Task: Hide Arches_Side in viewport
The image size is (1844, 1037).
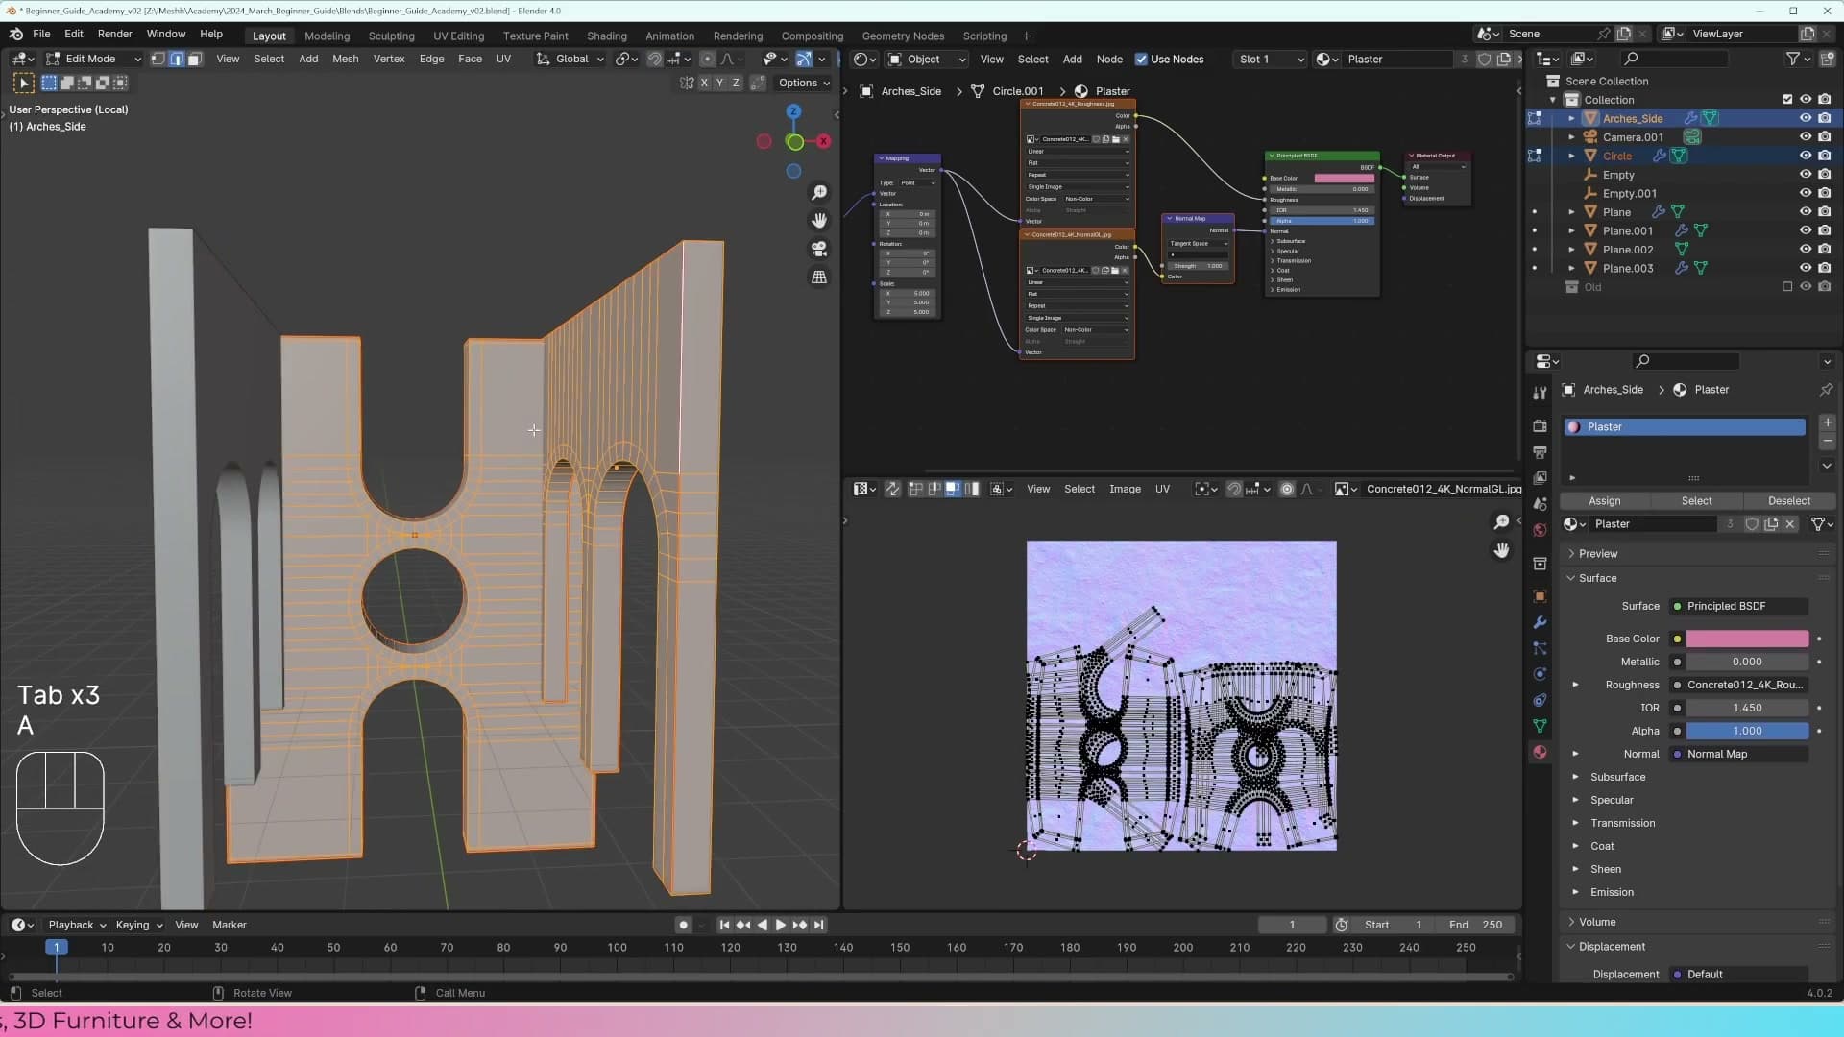Action: (1806, 119)
